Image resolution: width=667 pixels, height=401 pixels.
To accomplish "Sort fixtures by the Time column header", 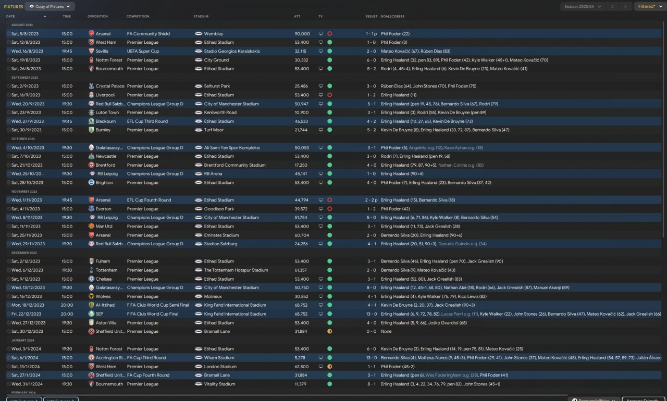I will coord(67,17).
